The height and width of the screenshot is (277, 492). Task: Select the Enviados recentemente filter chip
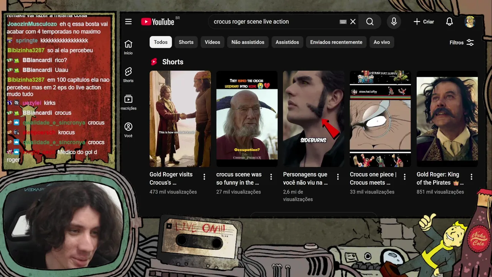(336, 42)
